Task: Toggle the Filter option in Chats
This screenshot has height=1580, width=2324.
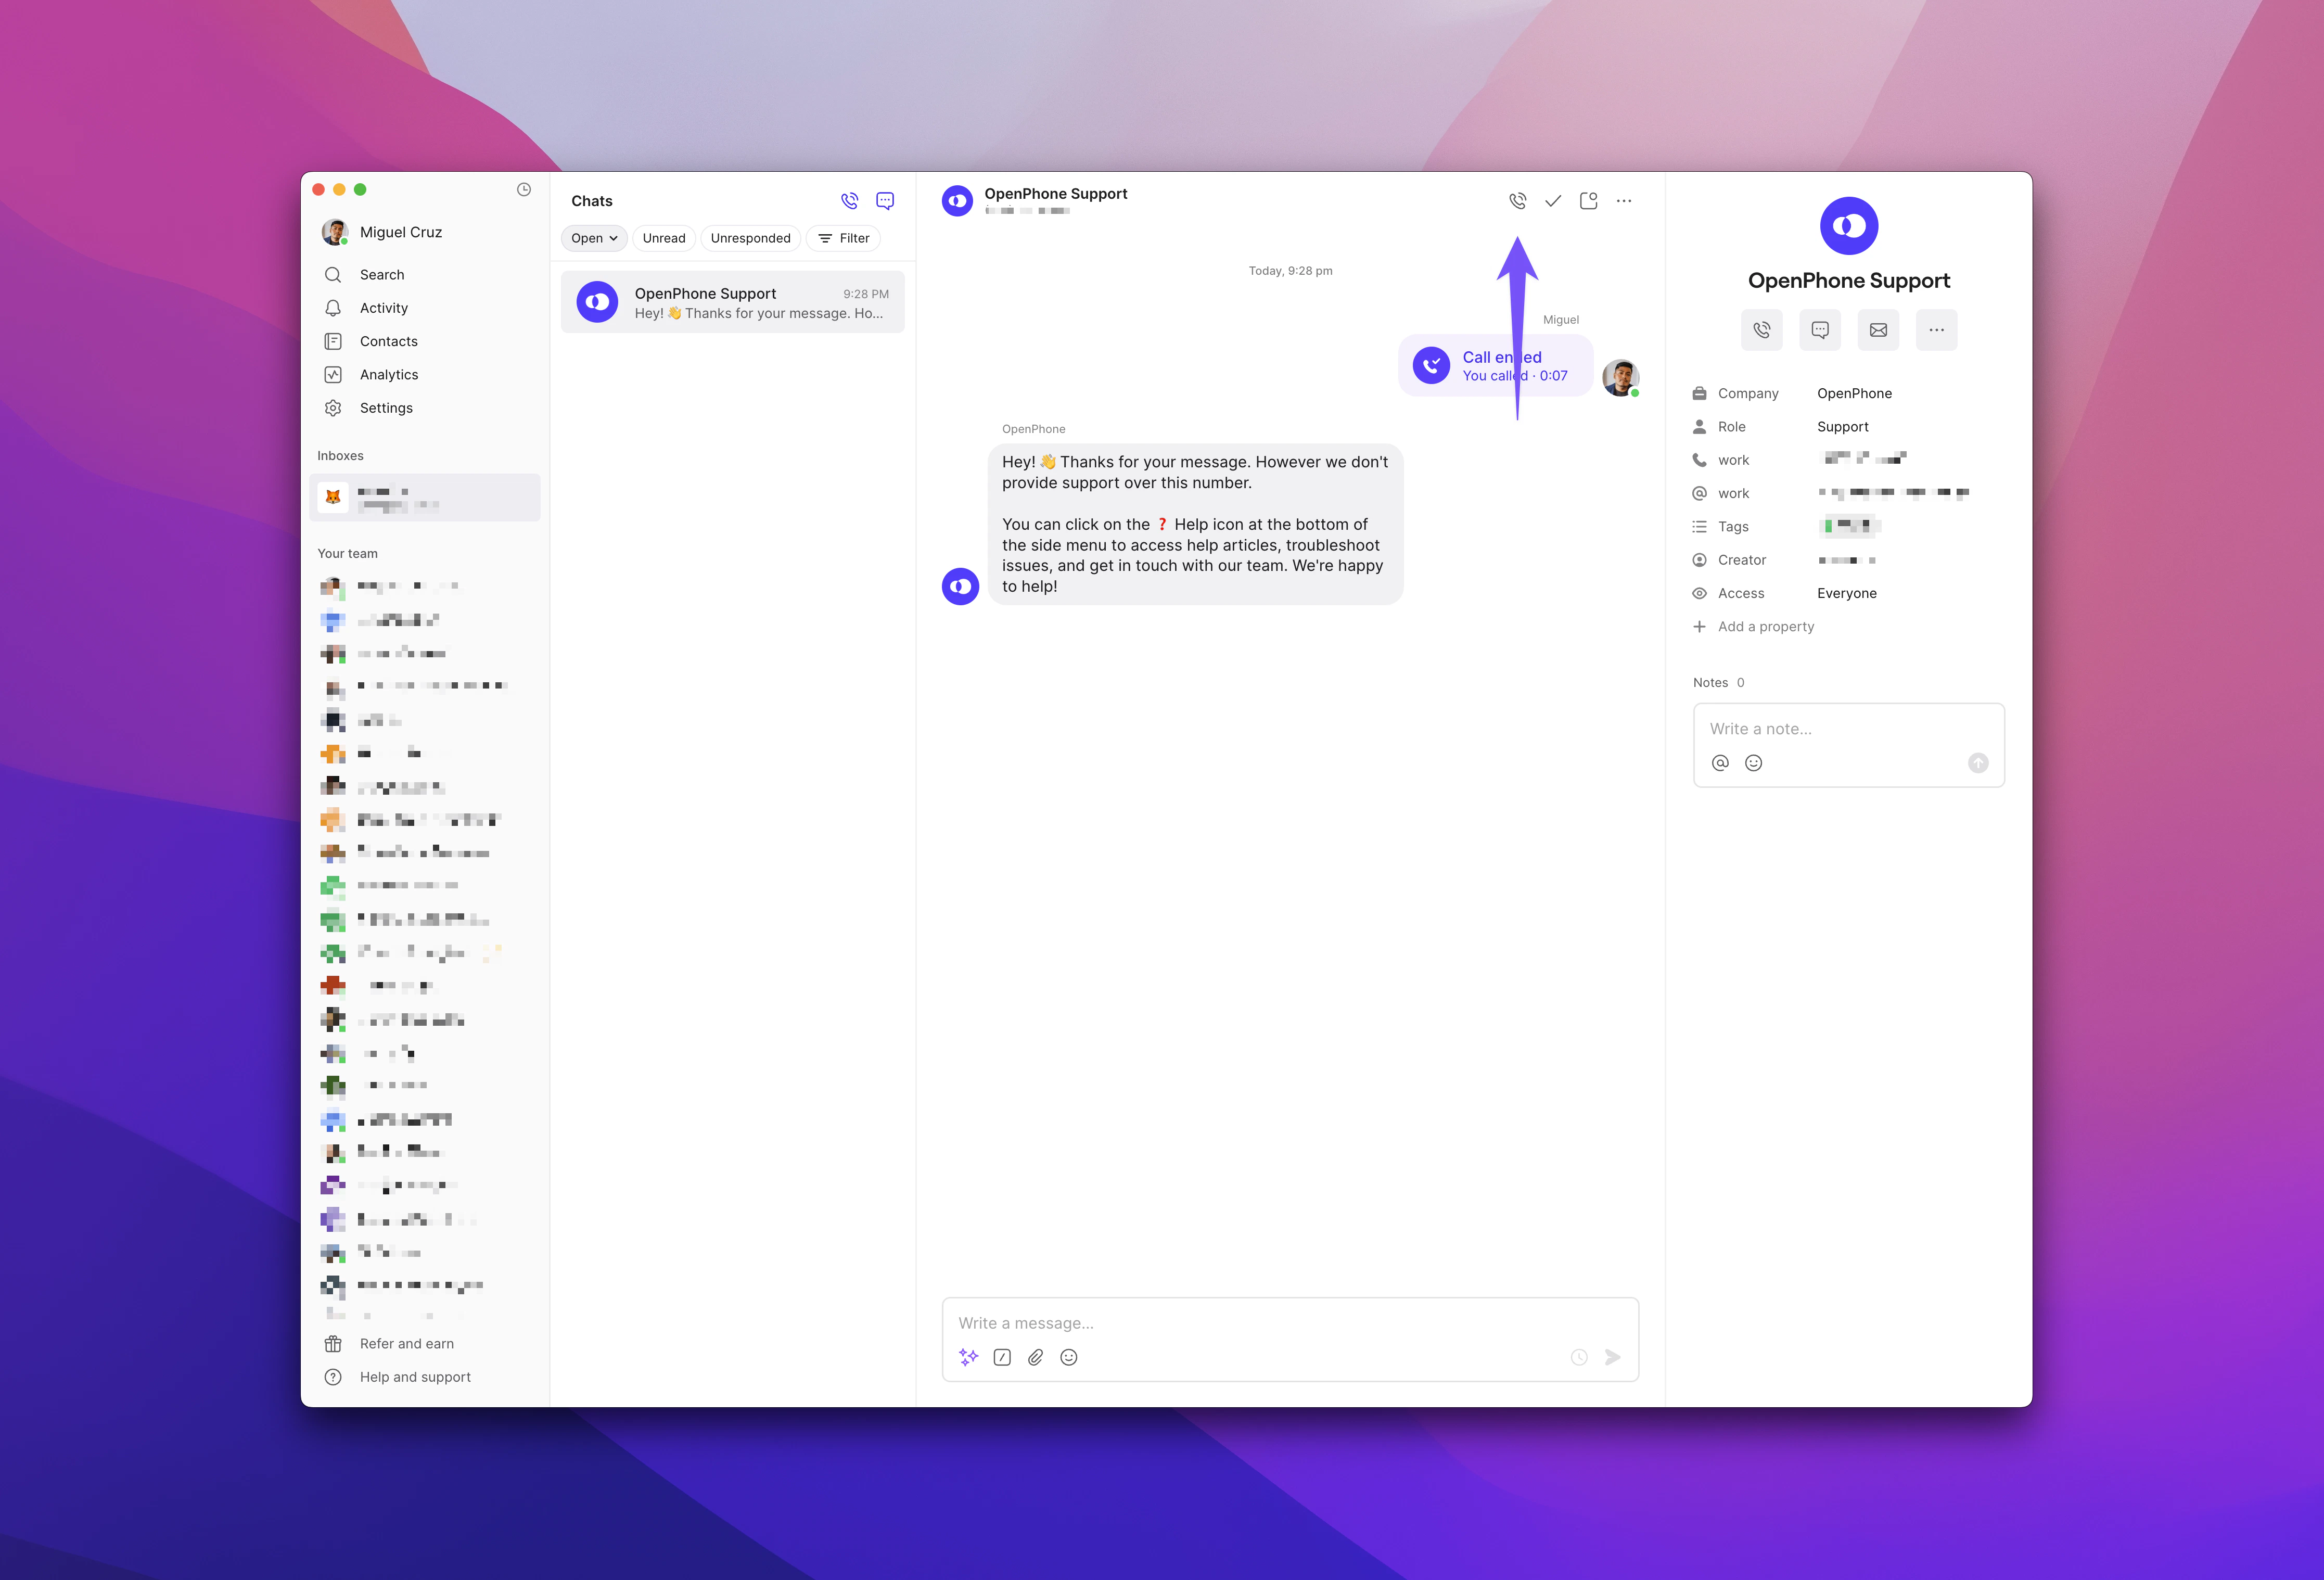Action: click(843, 238)
